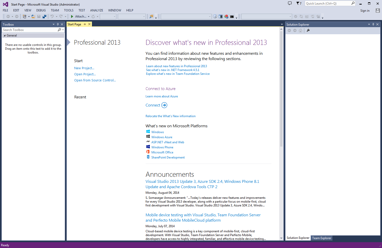Click the green Start debugging arrow
This screenshot has width=382, height=248.
point(72,16)
